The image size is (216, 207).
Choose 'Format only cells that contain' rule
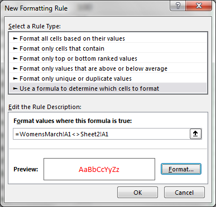pyautogui.click(x=108, y=48)
